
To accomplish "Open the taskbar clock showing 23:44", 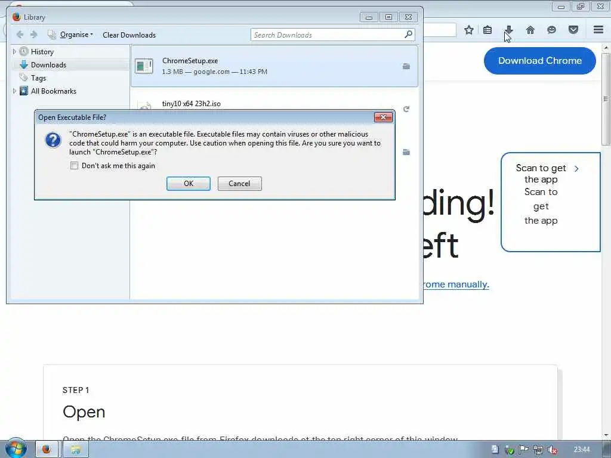I will [581, 450].
